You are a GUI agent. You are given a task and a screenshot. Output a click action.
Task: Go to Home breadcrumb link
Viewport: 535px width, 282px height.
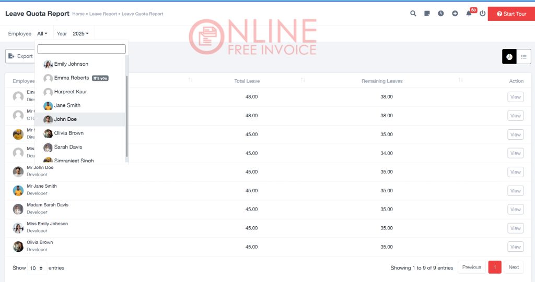[x=78, y=14]
